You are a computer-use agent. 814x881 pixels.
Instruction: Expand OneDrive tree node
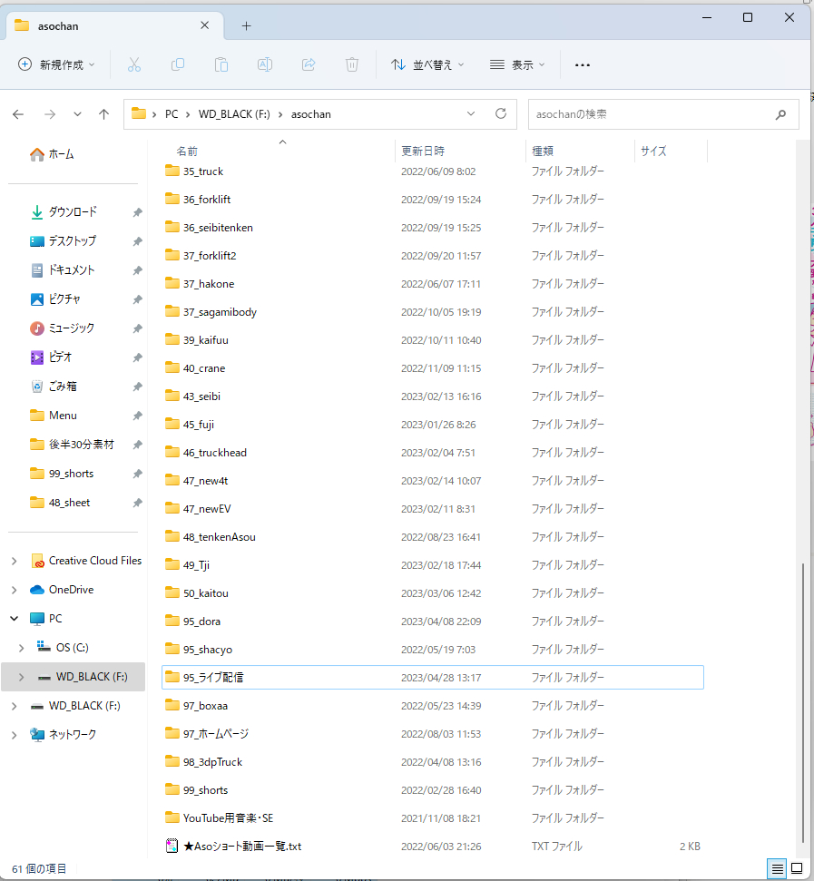tap(14, 590)
